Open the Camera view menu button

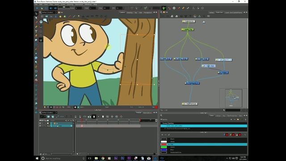(40, 13)
